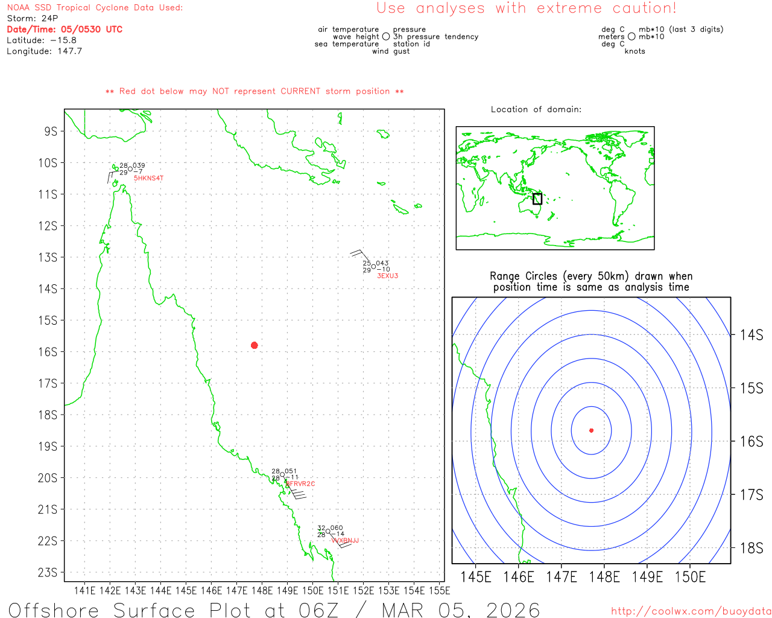Click pressure value '051' near station BFRVR2C
Screen dimensions: 772x618
[291, 471]
